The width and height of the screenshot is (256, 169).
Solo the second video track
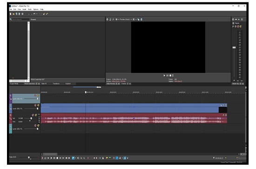tap(38, 105)
